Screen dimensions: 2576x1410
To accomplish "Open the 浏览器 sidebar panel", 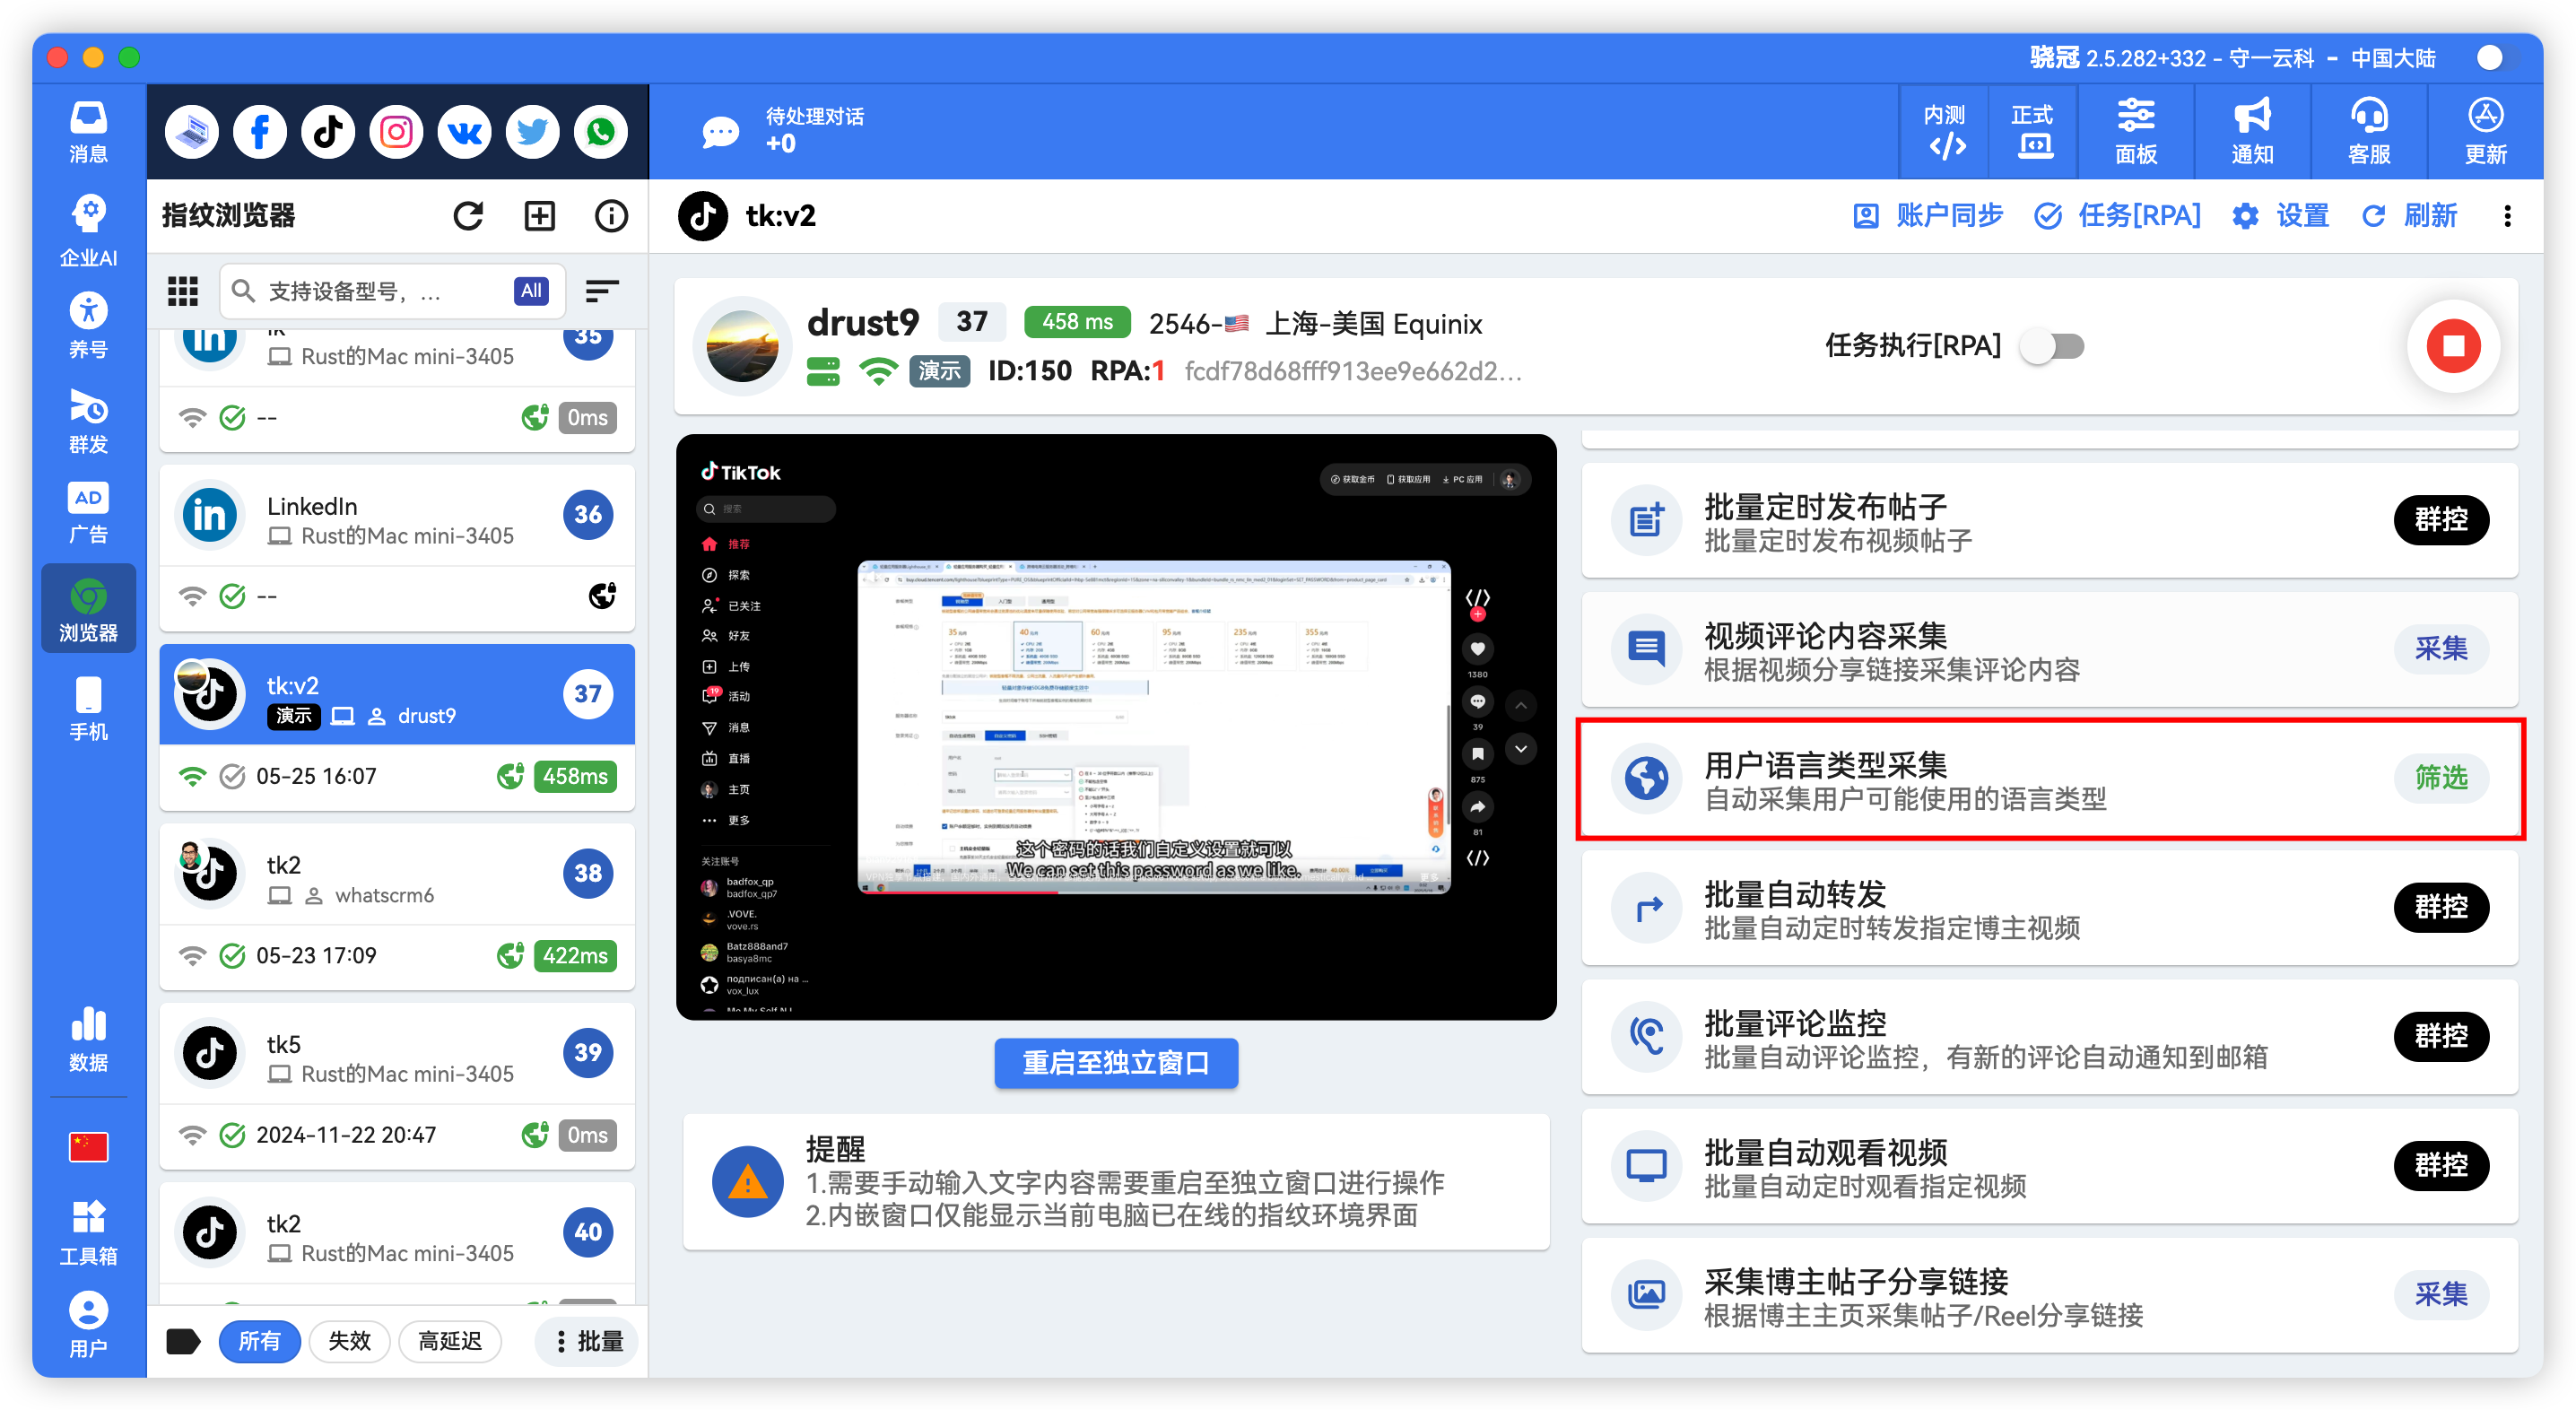I will 88,608.
